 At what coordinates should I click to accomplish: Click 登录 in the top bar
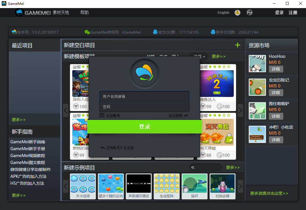(x=279, y=12)
